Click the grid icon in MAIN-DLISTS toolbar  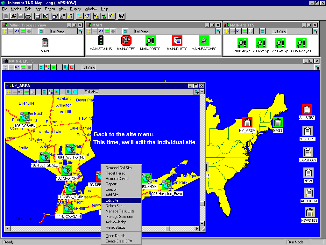tap(29, 67)
